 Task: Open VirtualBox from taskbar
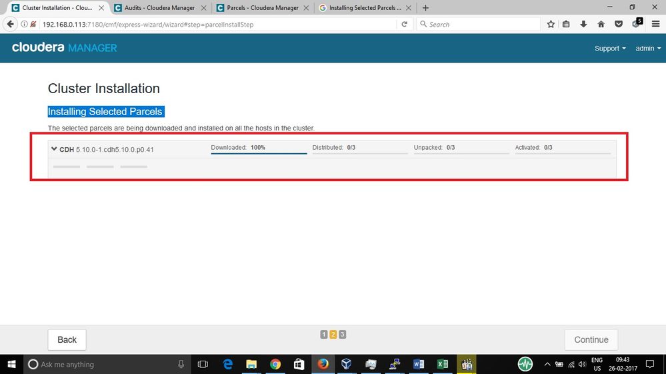click(x=347, y=364)
